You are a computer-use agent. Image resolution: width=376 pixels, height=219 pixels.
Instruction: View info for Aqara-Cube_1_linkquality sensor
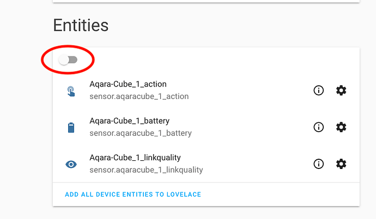click(x=319, y=164)
